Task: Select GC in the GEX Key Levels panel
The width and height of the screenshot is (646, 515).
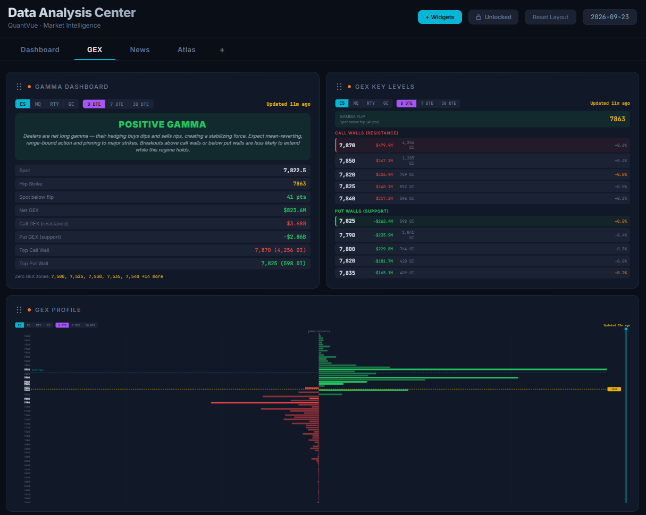Action: (x=386, y=104)
